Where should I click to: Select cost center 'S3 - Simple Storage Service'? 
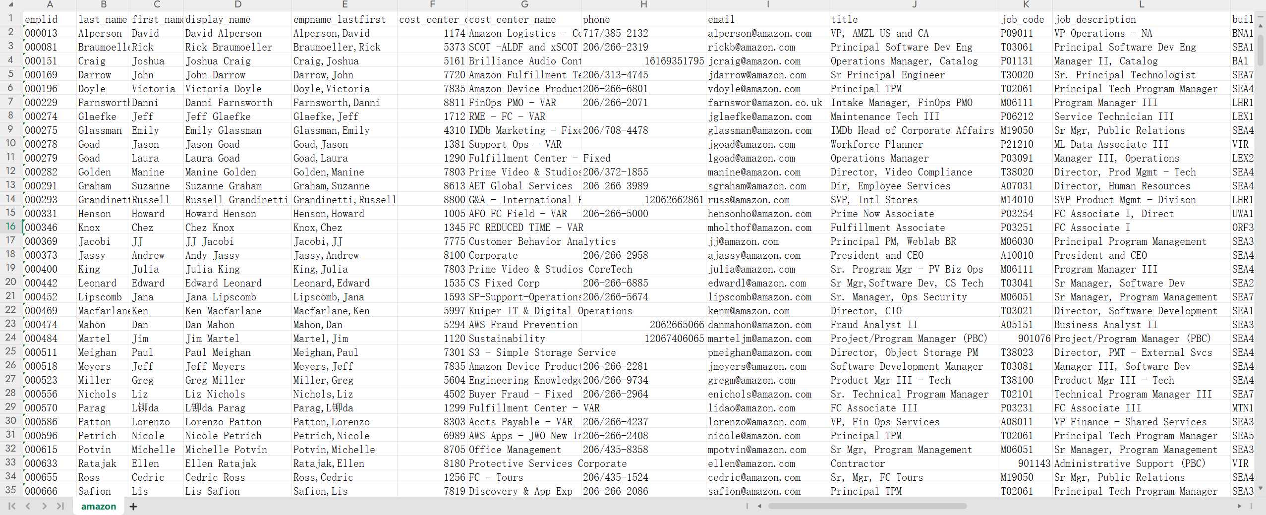point(524,352)
